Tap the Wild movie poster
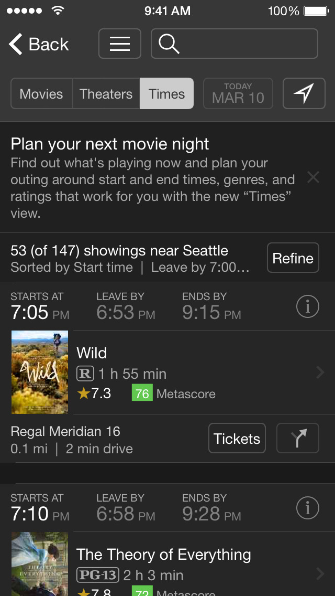Image resolution: width=335 pixels, height=596 pixels. point(40,372)
